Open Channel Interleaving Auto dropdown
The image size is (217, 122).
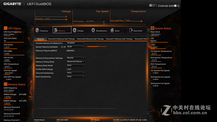(76, 73)
